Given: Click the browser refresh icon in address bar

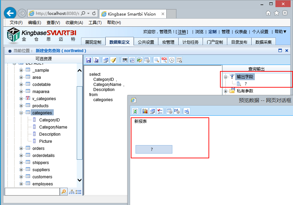Looking at the screenshot, I should pyautogui.click(x=94, y=13).
